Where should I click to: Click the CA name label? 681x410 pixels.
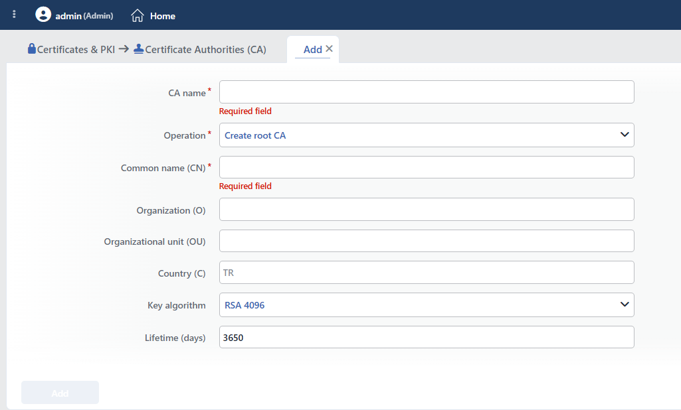tap(187, 93)
